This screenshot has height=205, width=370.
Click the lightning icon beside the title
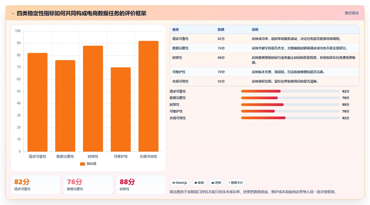(x=13, y=13)
